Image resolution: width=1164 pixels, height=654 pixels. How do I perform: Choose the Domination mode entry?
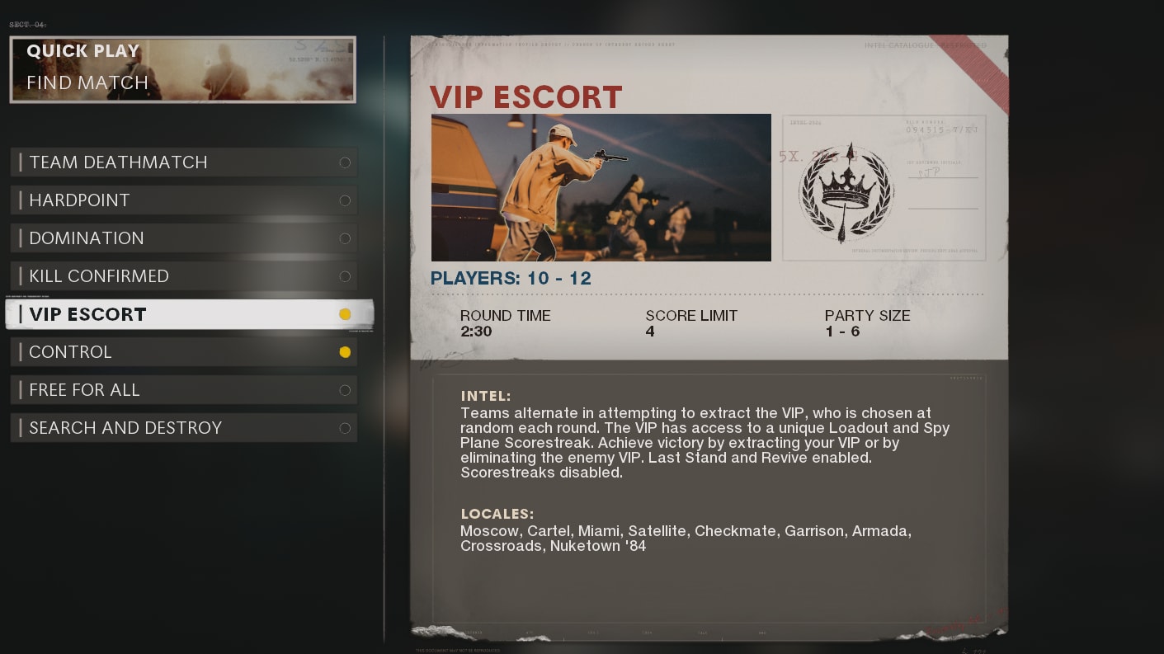184,238
